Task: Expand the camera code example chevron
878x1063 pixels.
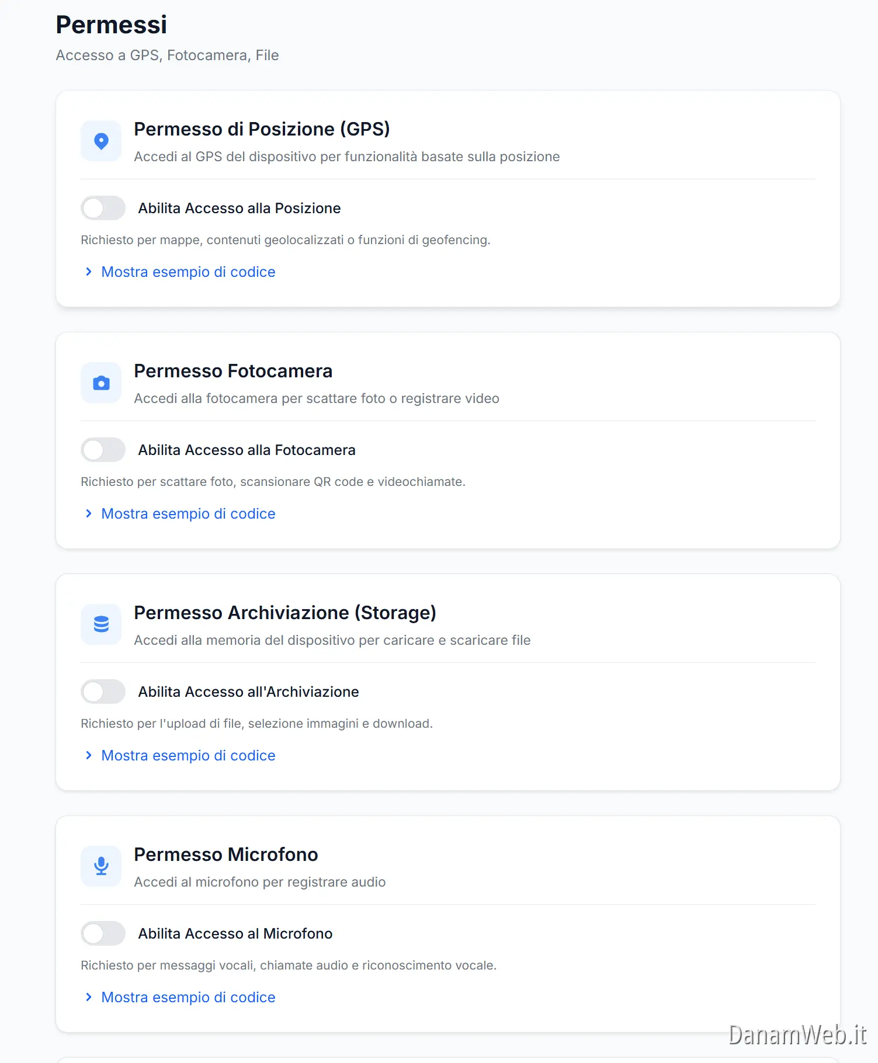Action: tap(89, 513)
